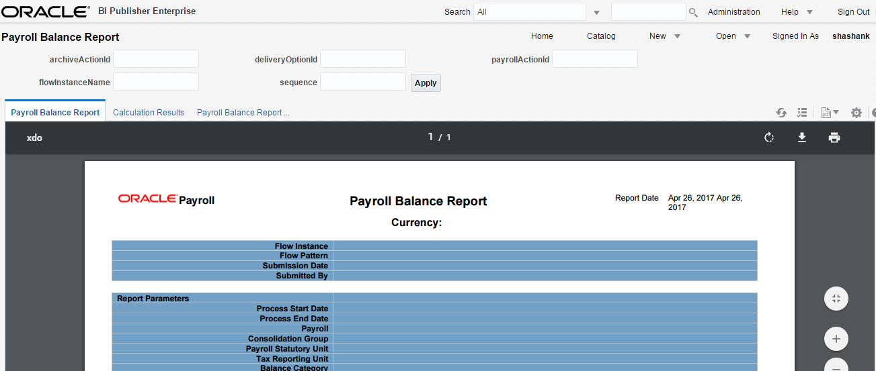
Task: Select the Payroll Balance Report tab
Action: click(55, 113)
